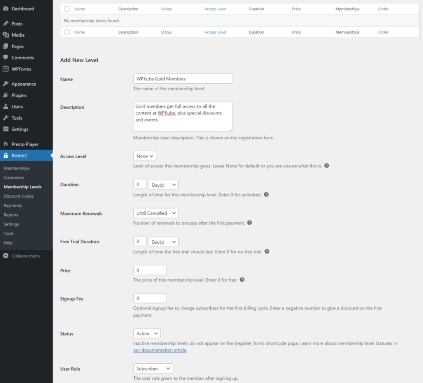Focus the Description text area

[183, 117]
